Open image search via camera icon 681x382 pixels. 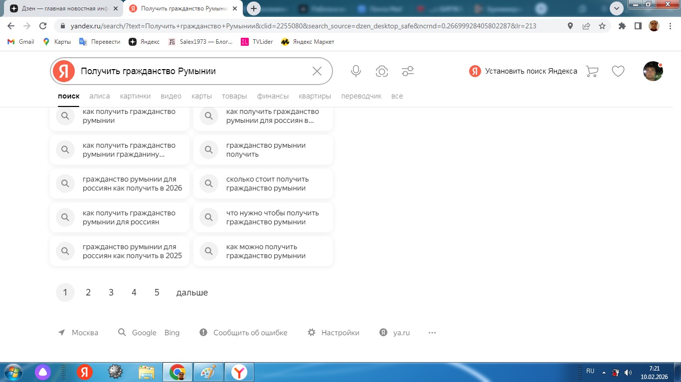(x=382, y=71)
